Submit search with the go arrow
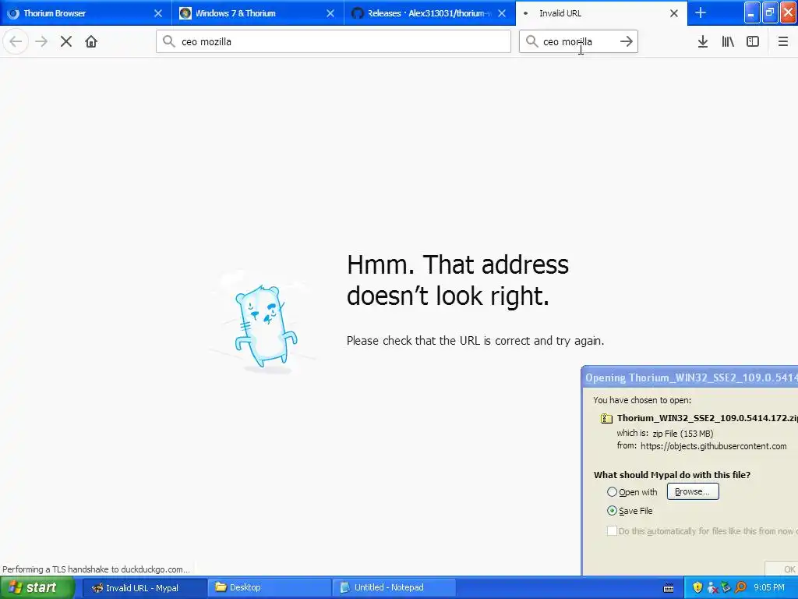 coord(627,41)
